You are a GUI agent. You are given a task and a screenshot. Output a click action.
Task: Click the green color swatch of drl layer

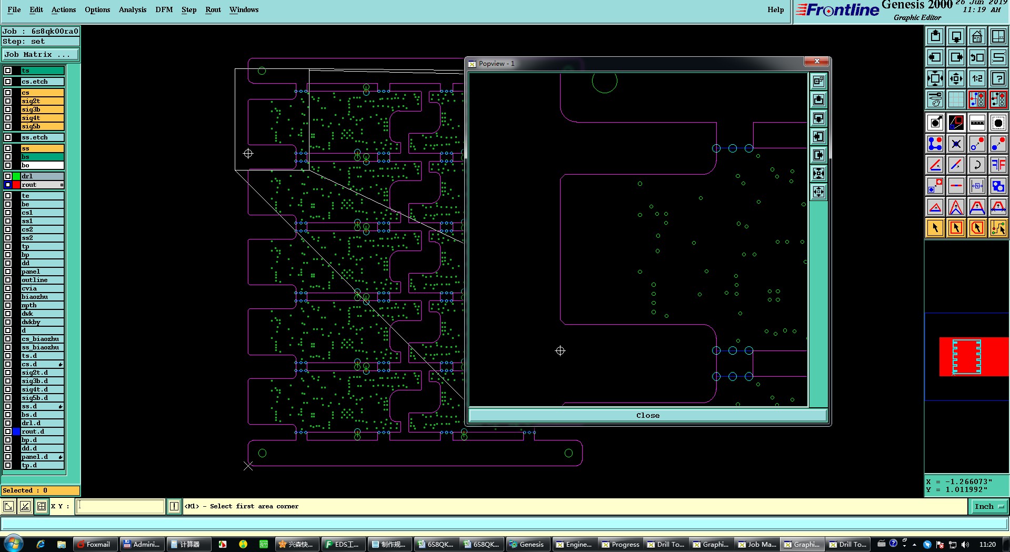[16, 176]
